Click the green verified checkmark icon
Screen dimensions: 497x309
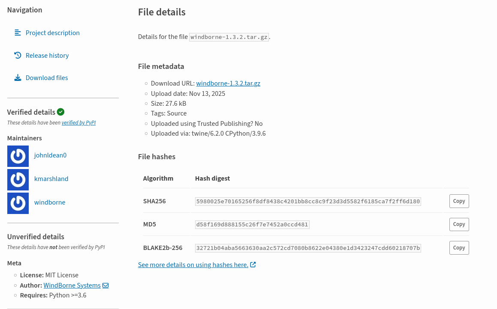tap(61, 112)
